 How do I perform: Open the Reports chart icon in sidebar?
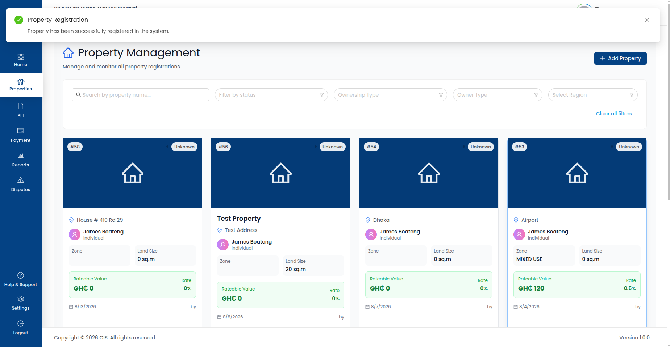coord(21,155)
